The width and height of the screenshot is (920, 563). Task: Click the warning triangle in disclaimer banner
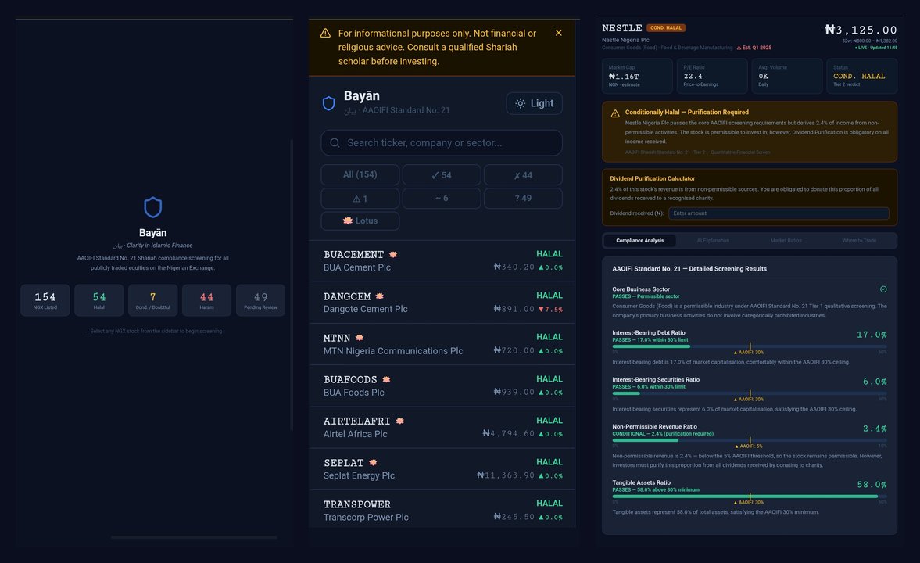[325, 33]
